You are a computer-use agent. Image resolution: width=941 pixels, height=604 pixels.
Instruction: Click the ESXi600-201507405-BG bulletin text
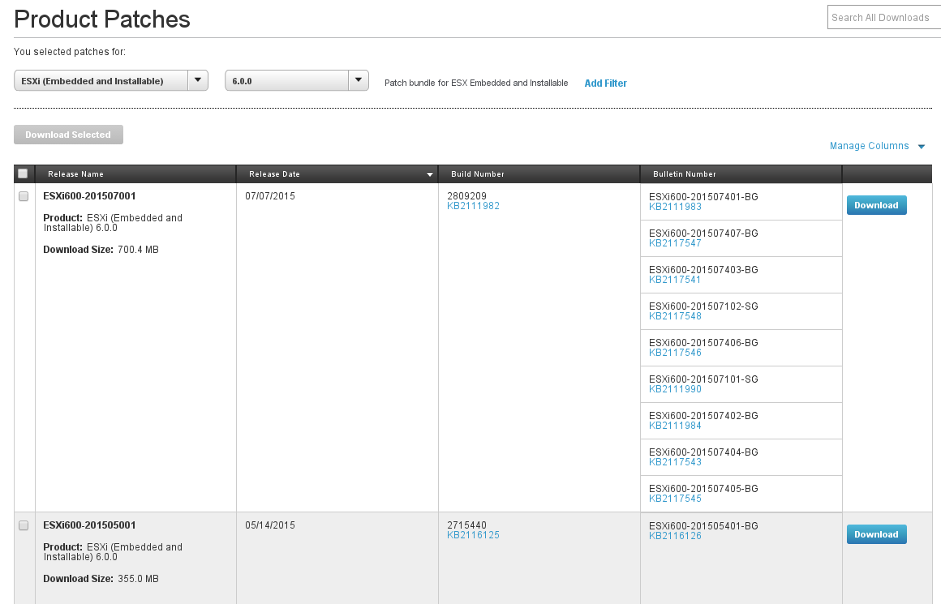(x=703, y=489)
